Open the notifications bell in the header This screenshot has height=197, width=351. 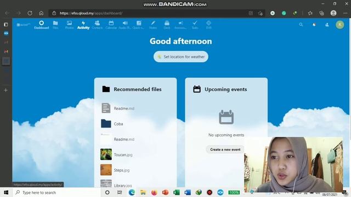(314, 25)
